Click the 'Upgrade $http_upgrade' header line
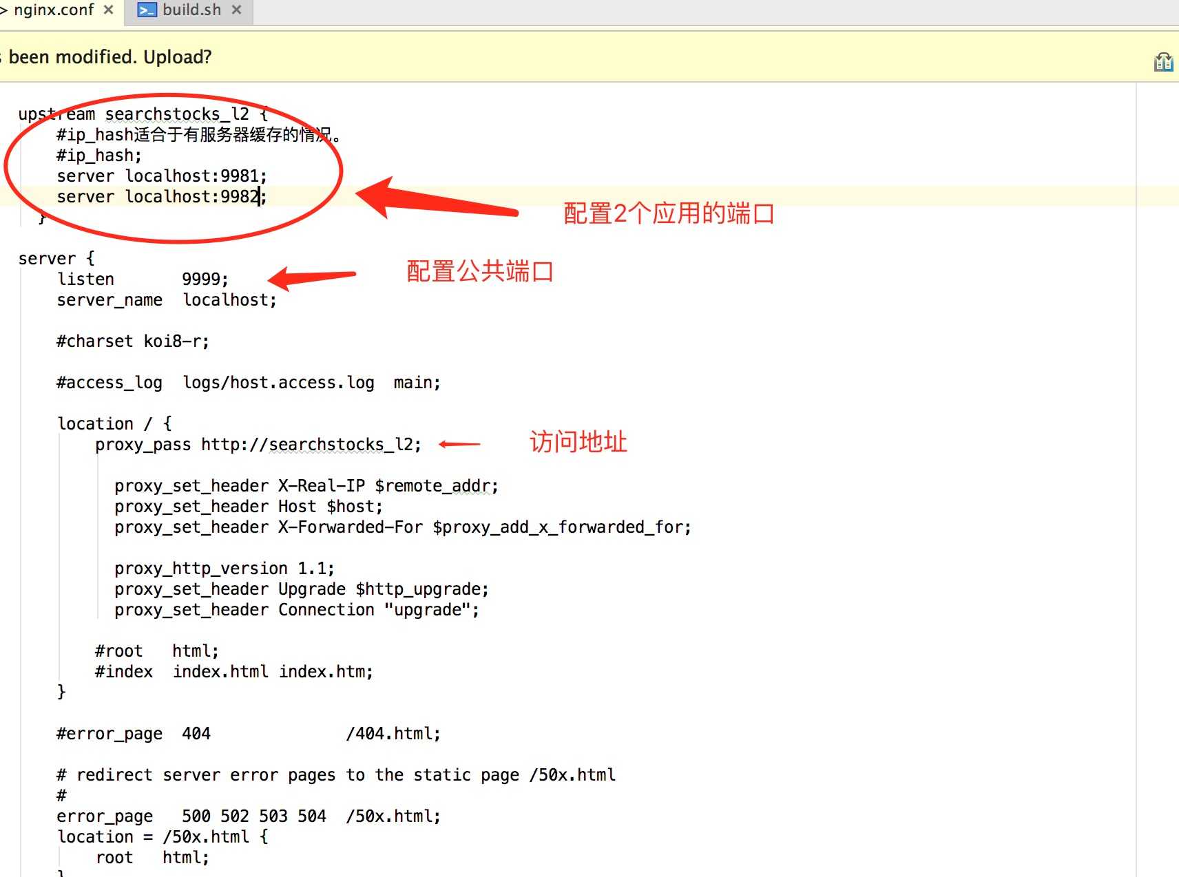Screen dimensions: 1179x877 [302, 589]
